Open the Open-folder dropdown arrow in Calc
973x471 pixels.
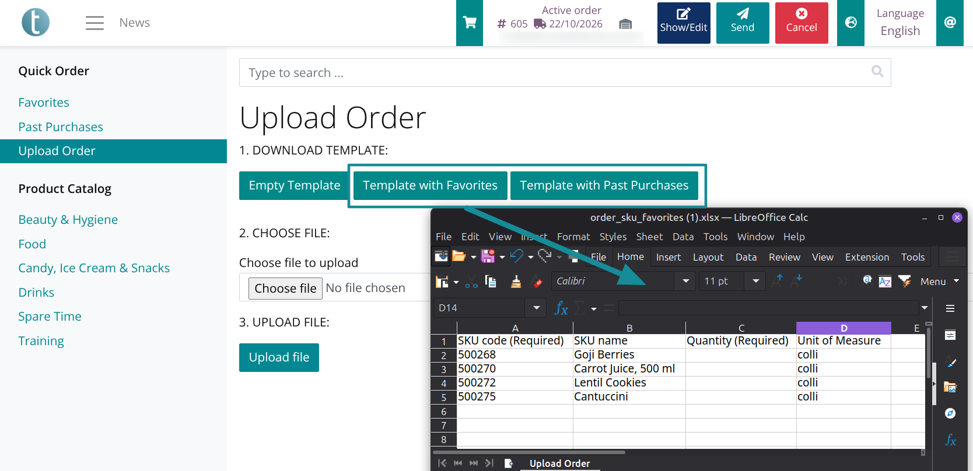point(474,256)
